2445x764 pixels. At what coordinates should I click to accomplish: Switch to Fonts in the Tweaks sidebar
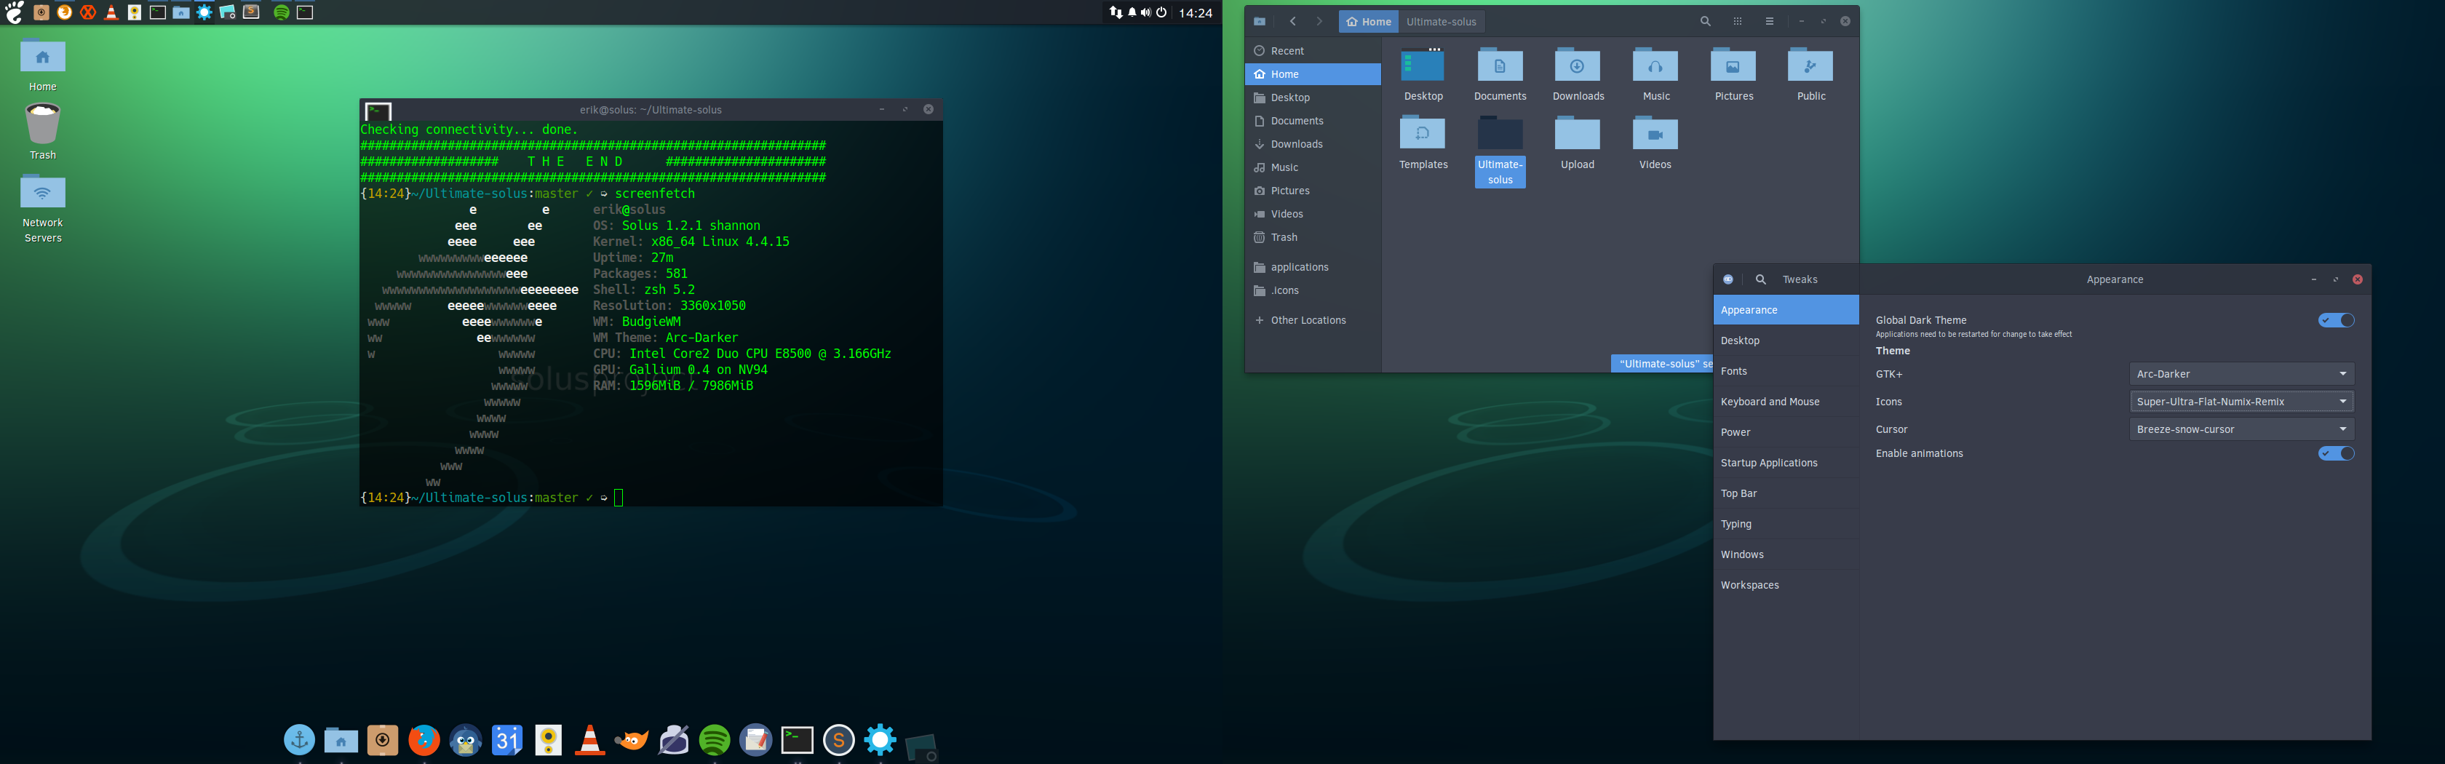[x=1786, y=371]
